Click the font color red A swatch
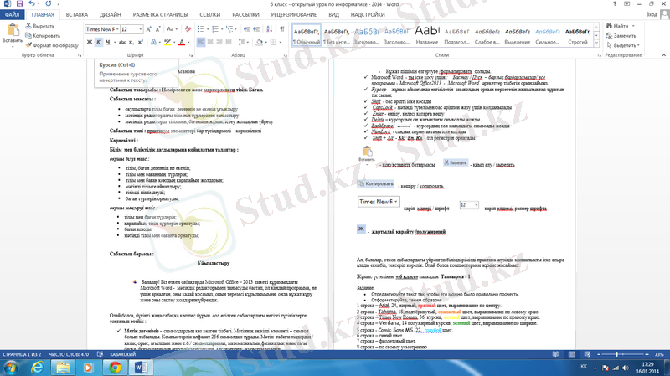Image resolution: width=670 pixels, height=376 pixels. tap(181, 42)
